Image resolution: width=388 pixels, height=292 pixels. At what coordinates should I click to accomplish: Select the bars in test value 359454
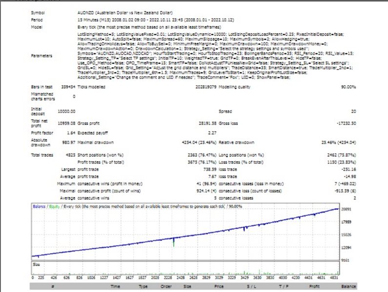point(68,87)
